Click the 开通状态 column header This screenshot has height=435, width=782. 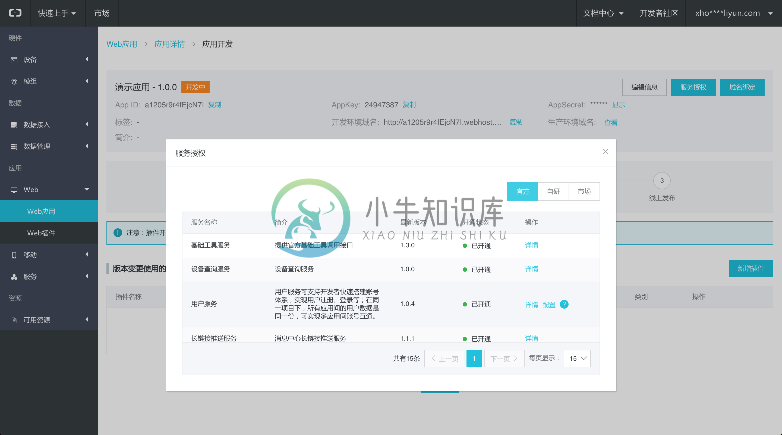tap(476, 222)
